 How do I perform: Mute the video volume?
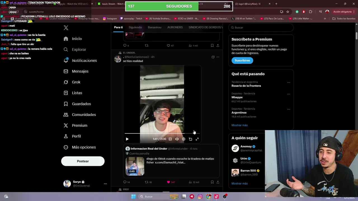point(177,139)
